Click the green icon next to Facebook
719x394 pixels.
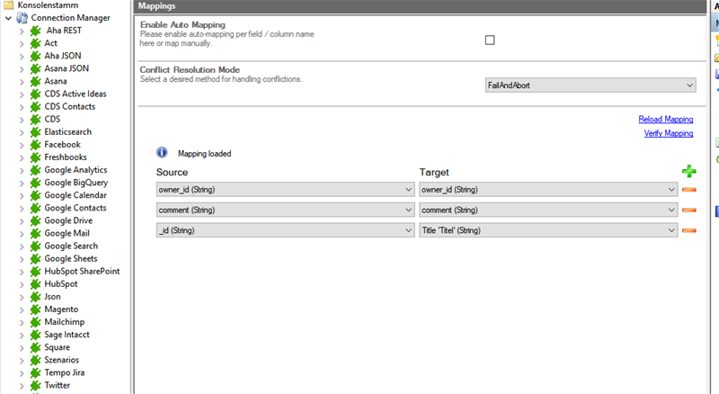36,145
